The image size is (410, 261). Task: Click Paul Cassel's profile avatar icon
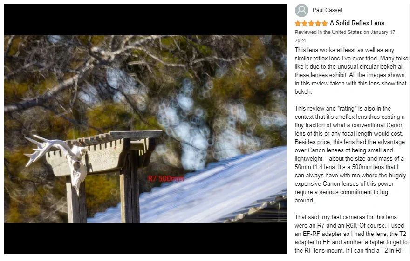tap(301, 10)
